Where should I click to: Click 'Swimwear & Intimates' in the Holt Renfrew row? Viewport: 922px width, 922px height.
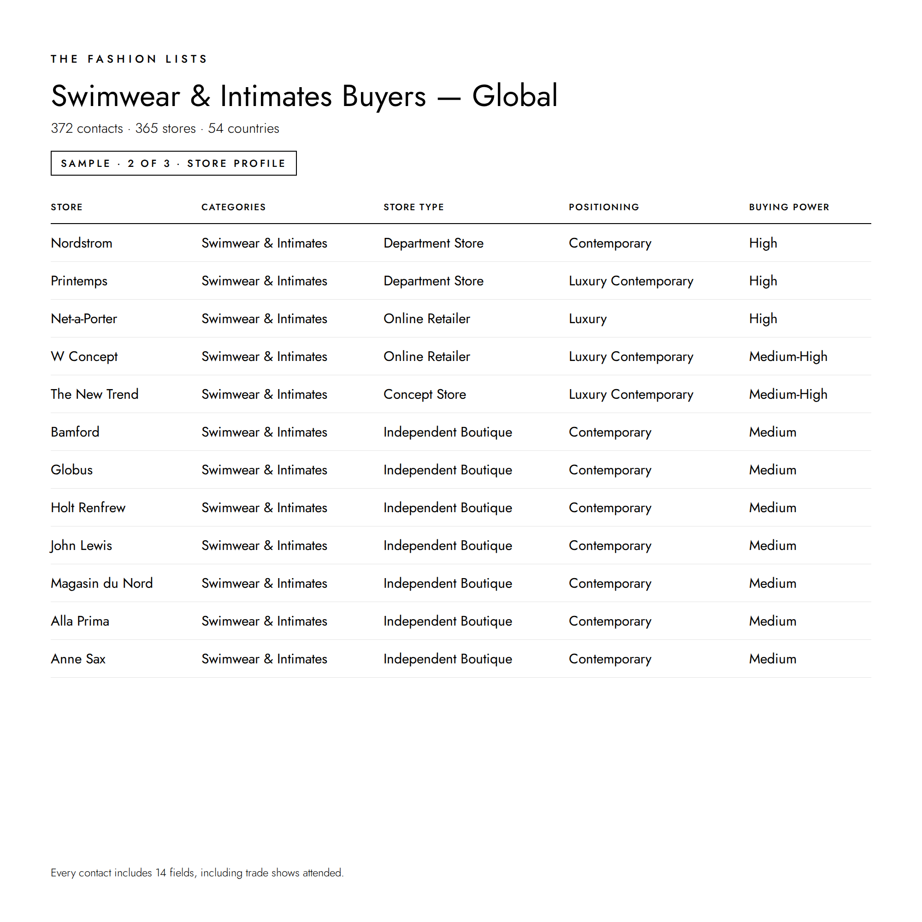point(264,507)
